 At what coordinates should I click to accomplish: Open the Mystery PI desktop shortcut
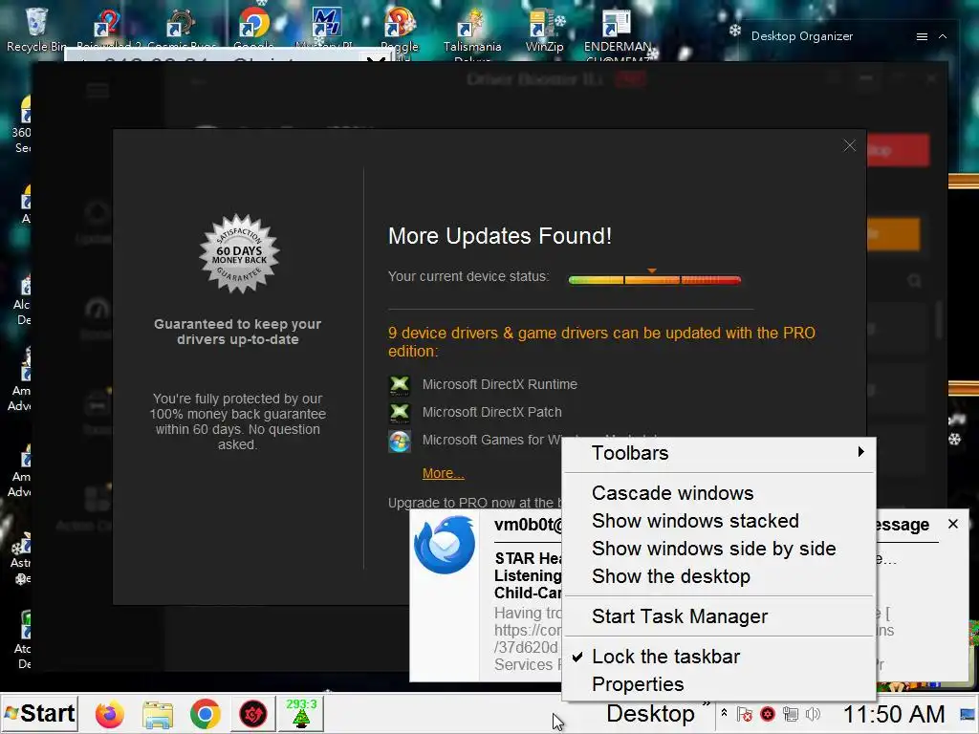[326, 28]
